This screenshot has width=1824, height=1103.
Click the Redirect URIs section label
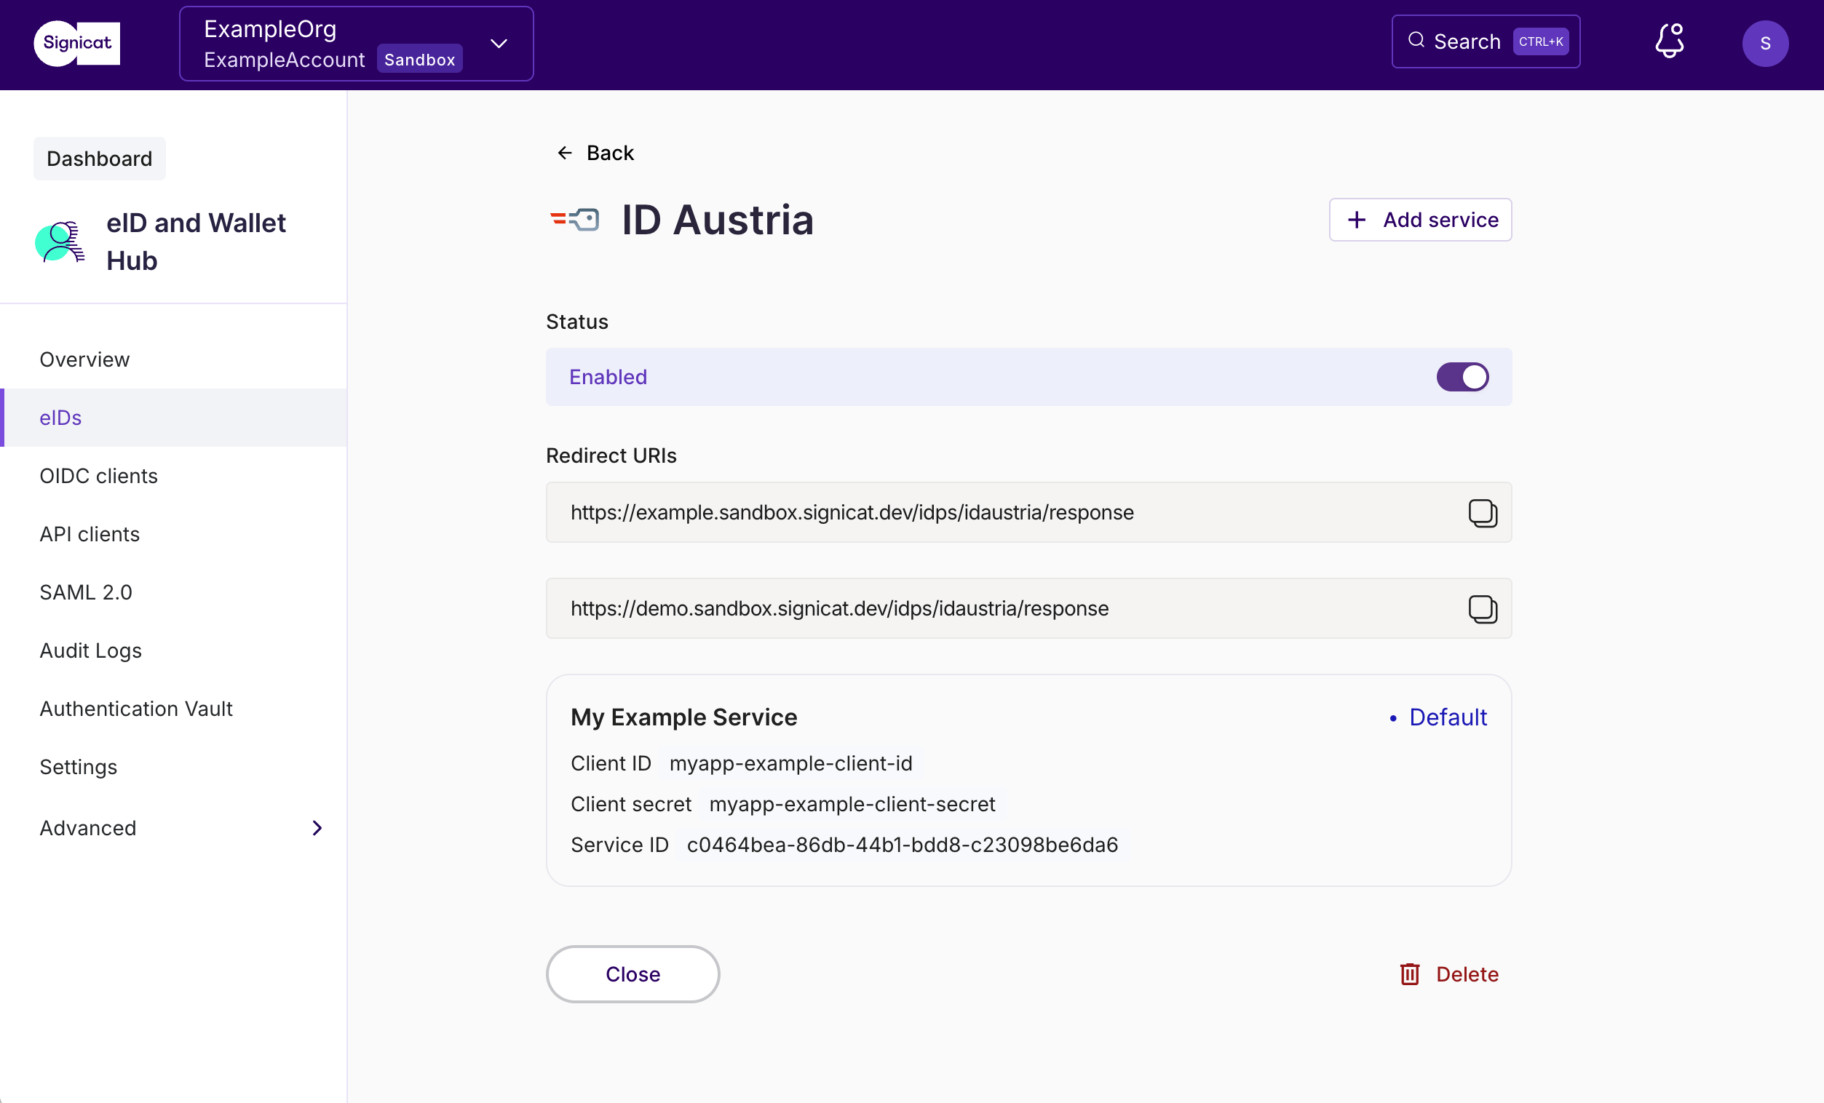(611, 455)
